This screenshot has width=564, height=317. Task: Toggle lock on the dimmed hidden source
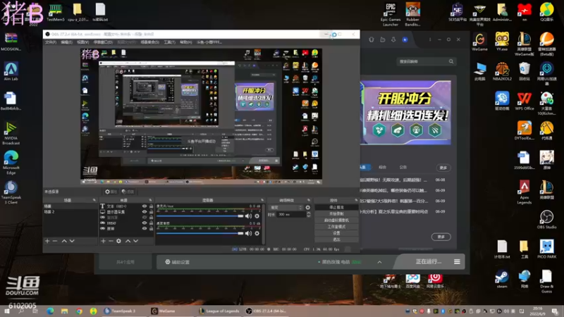pos(151,218)
